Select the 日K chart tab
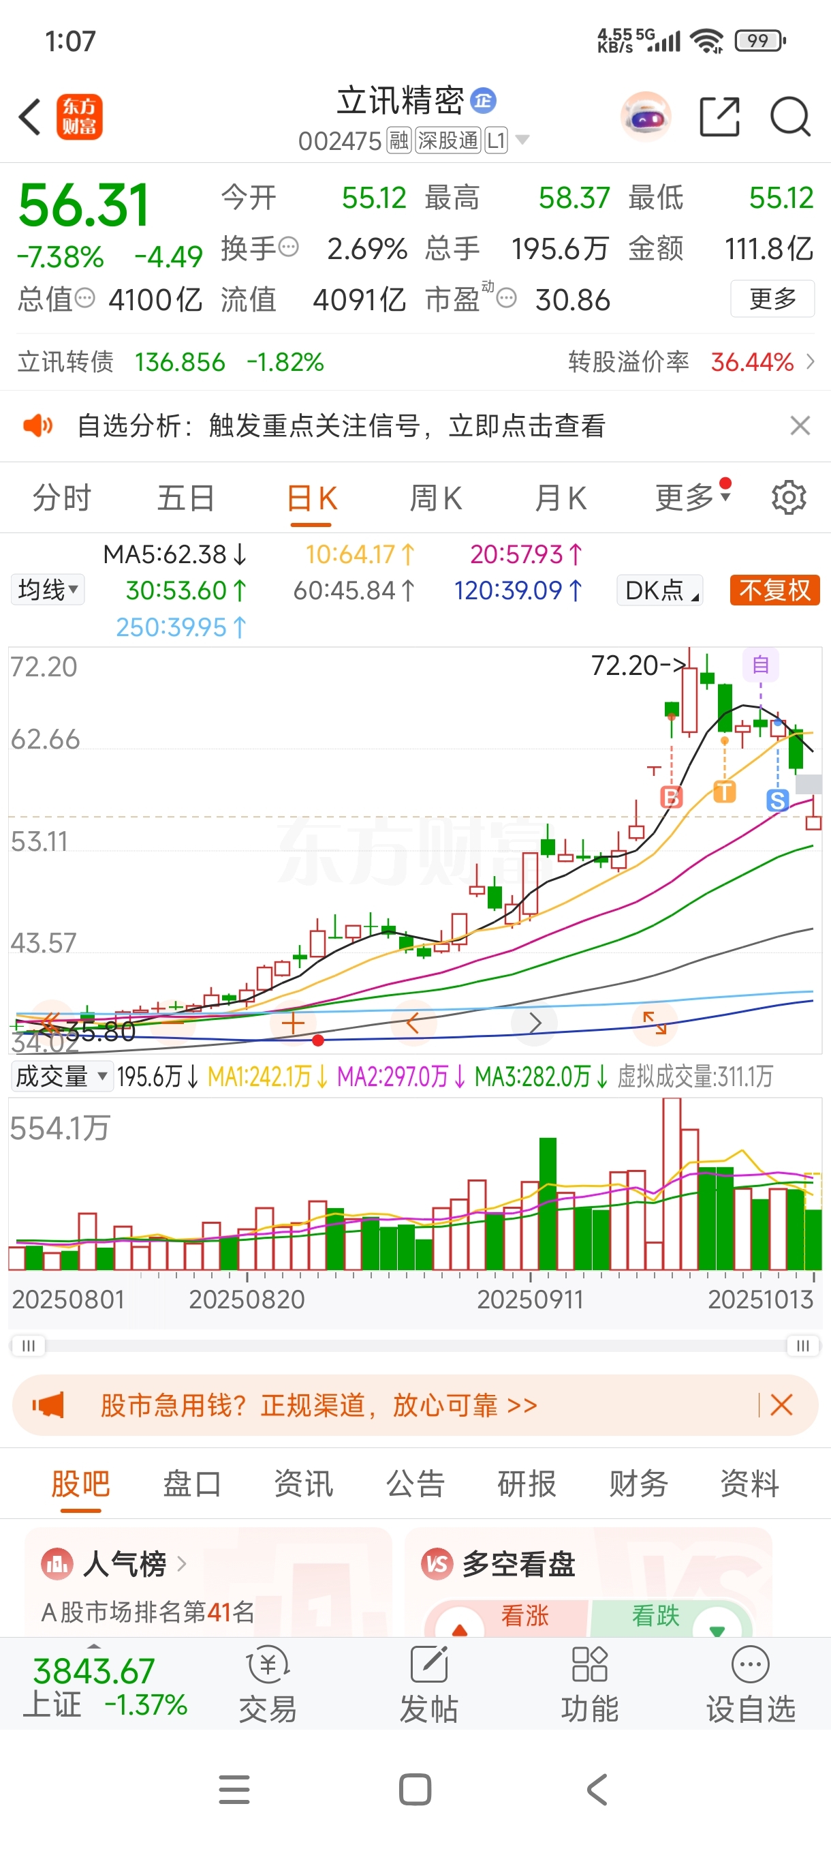 coord(311,498)
